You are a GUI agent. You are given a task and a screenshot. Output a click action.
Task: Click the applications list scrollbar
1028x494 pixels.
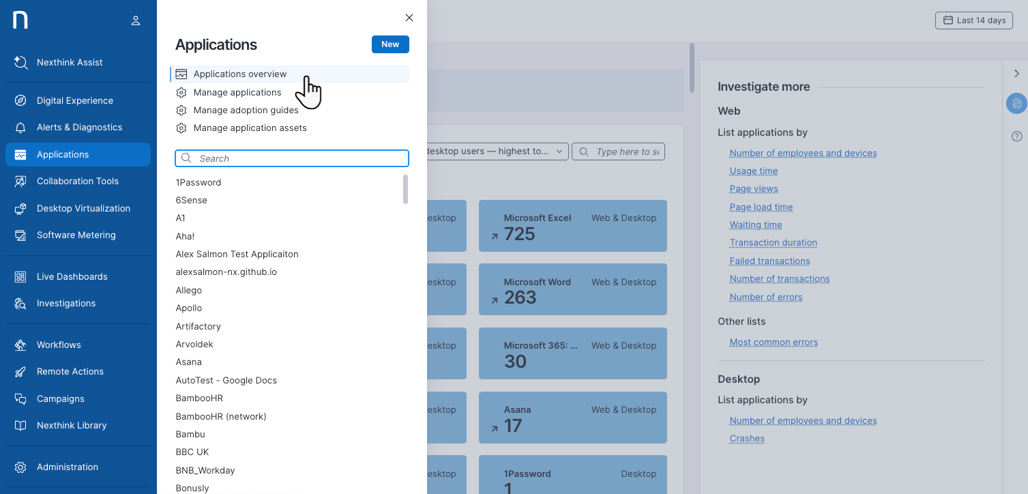click(405, 189)
